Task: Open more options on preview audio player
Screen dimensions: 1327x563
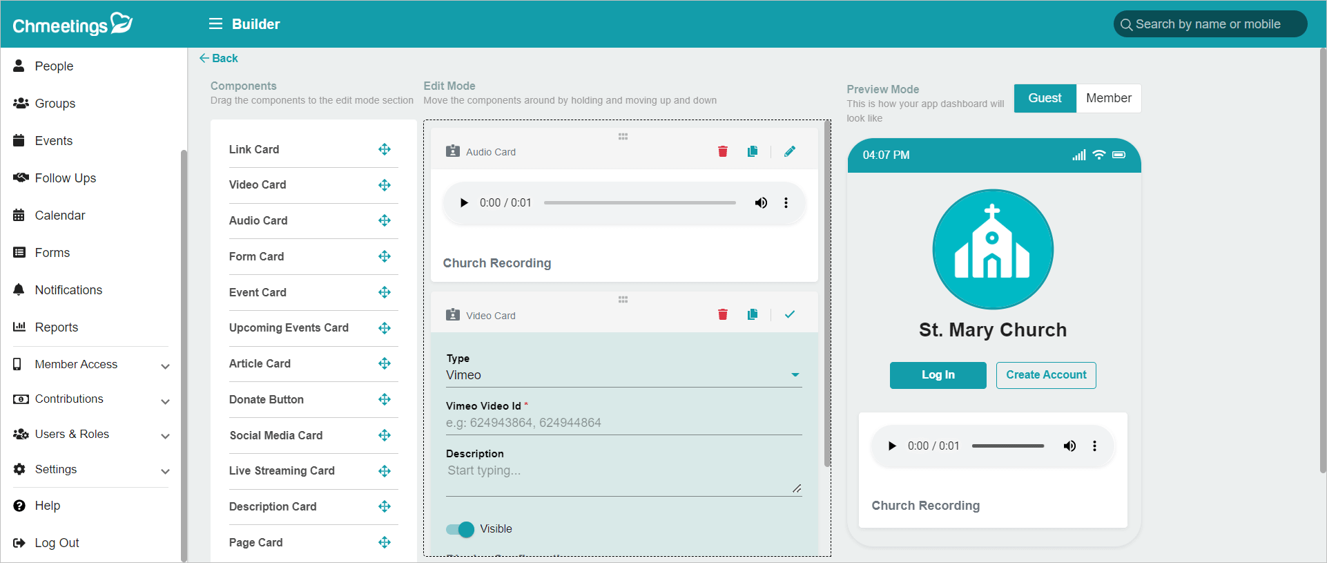Action: pyautogui.click(x=1094, y=446)
